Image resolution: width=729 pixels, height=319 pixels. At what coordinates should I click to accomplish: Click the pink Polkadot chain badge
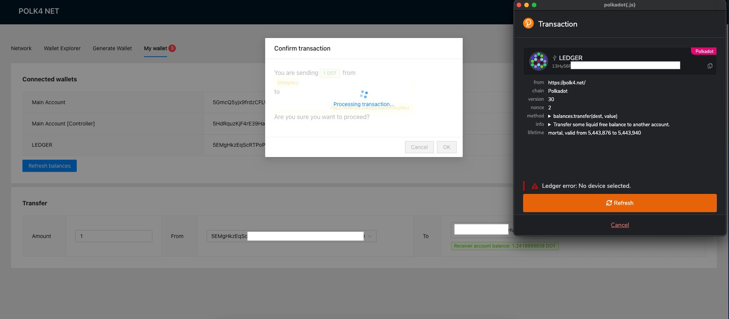click(x=704, y=51)
